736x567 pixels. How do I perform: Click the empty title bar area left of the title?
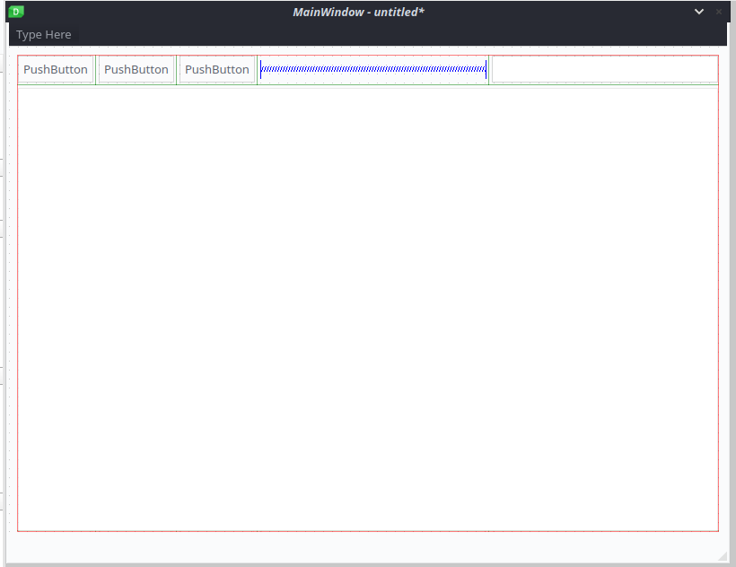pos(153,12)
